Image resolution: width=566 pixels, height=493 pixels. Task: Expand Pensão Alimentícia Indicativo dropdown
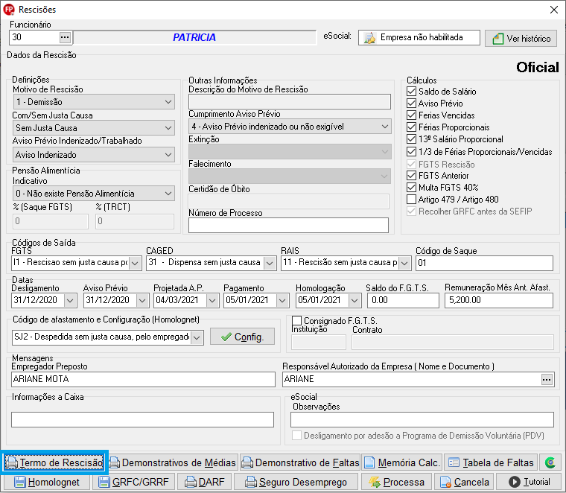click(168, 194)
